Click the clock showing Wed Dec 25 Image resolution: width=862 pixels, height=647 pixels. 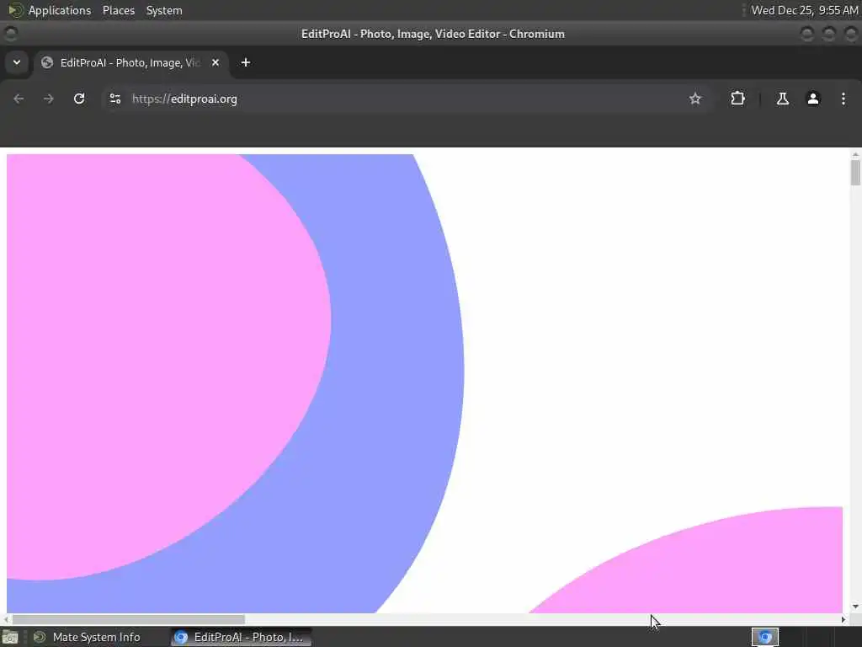[x=804, y=10]
